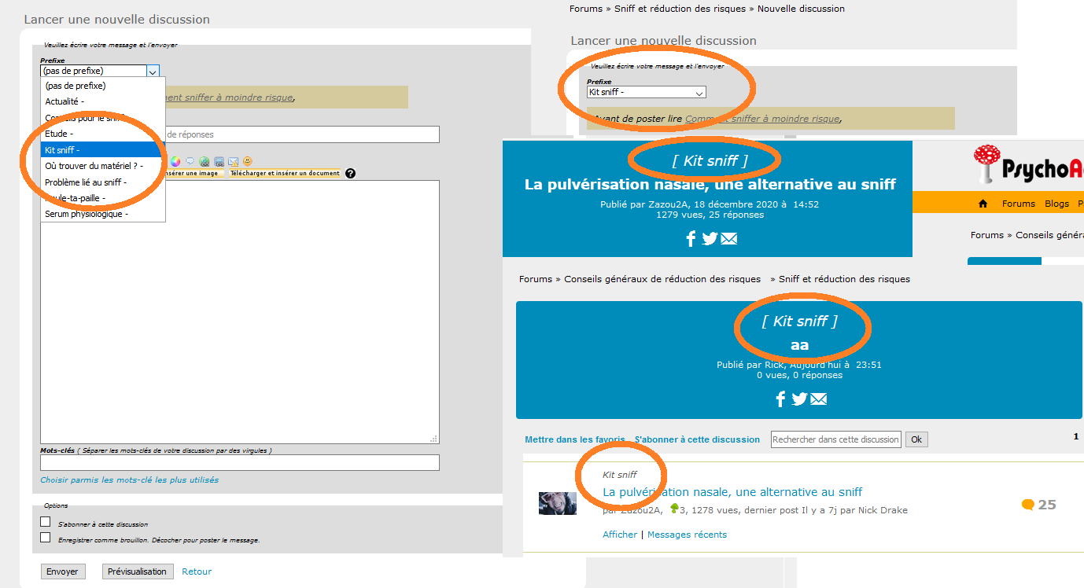Click the Envoyer button
Image resolution: width=1084 pixels, height=588 pixels.
pyautogui.click(x=63, y=571)
